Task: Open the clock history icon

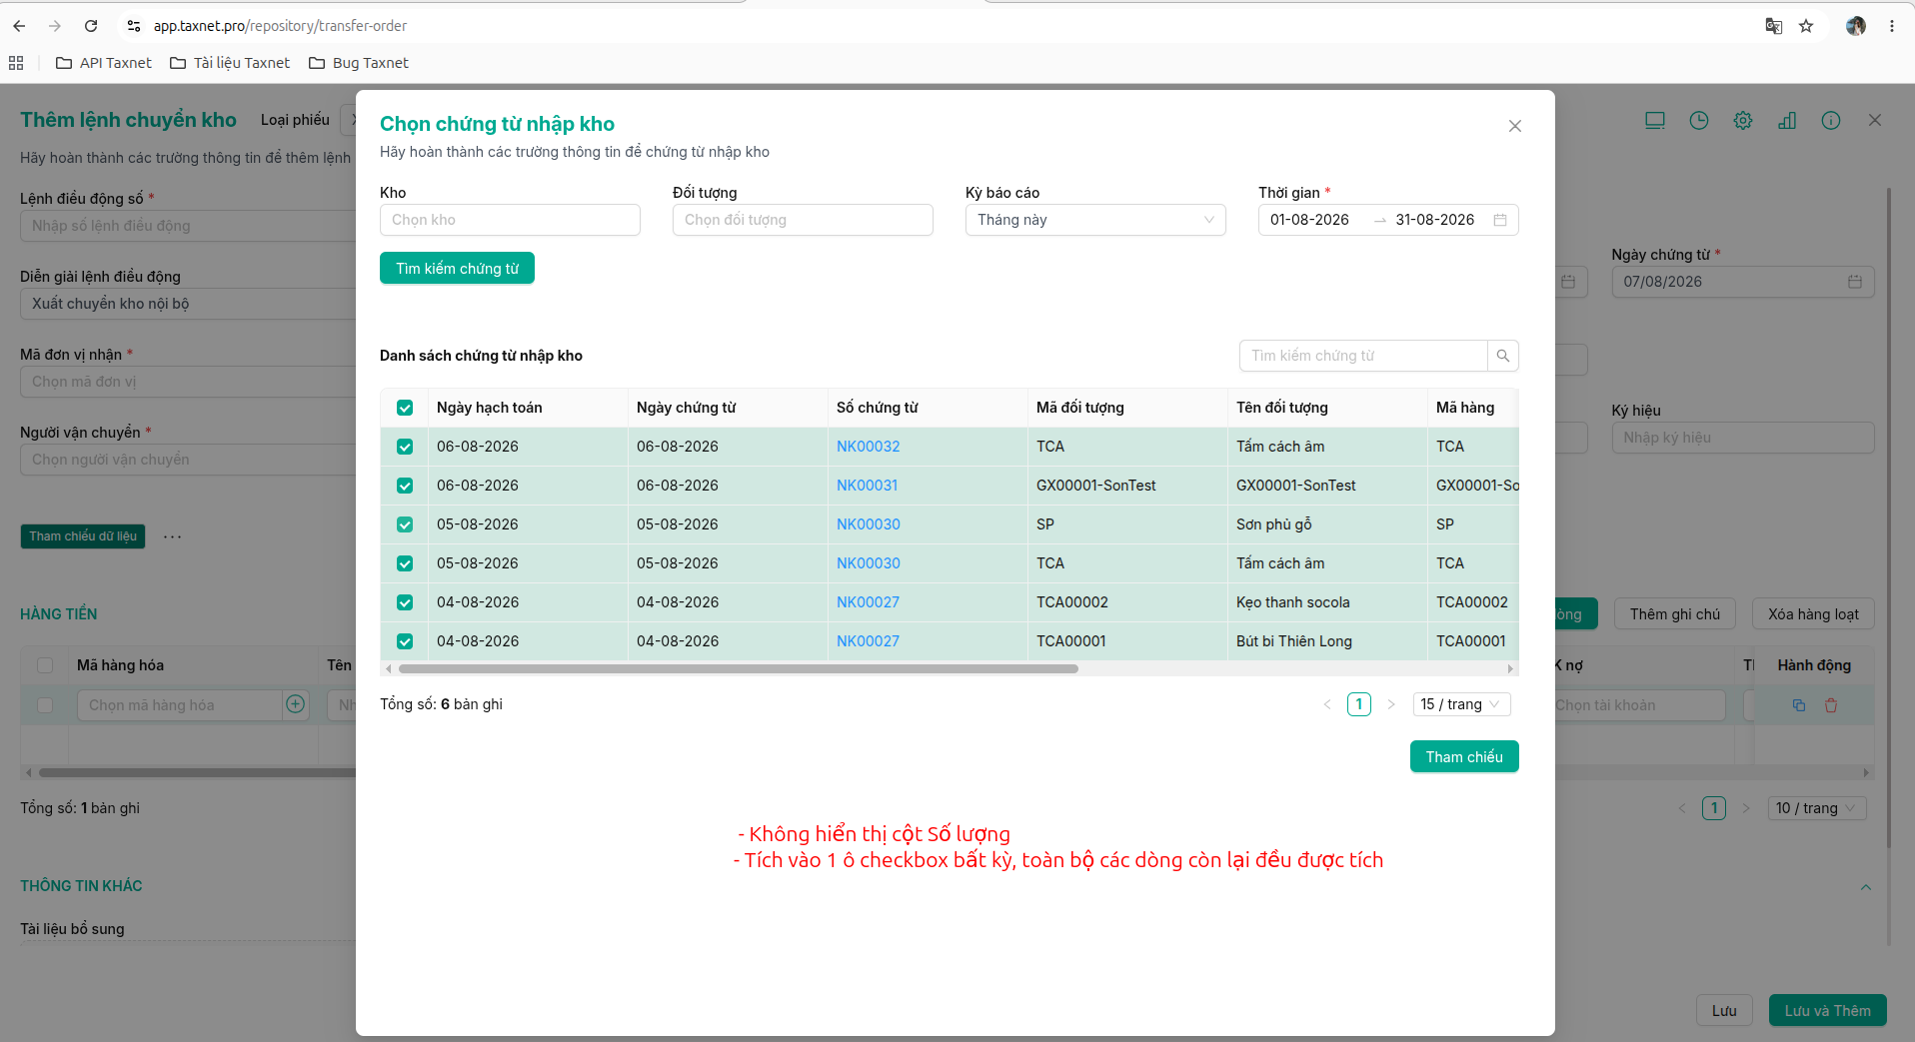Action: coord(1698,121)
